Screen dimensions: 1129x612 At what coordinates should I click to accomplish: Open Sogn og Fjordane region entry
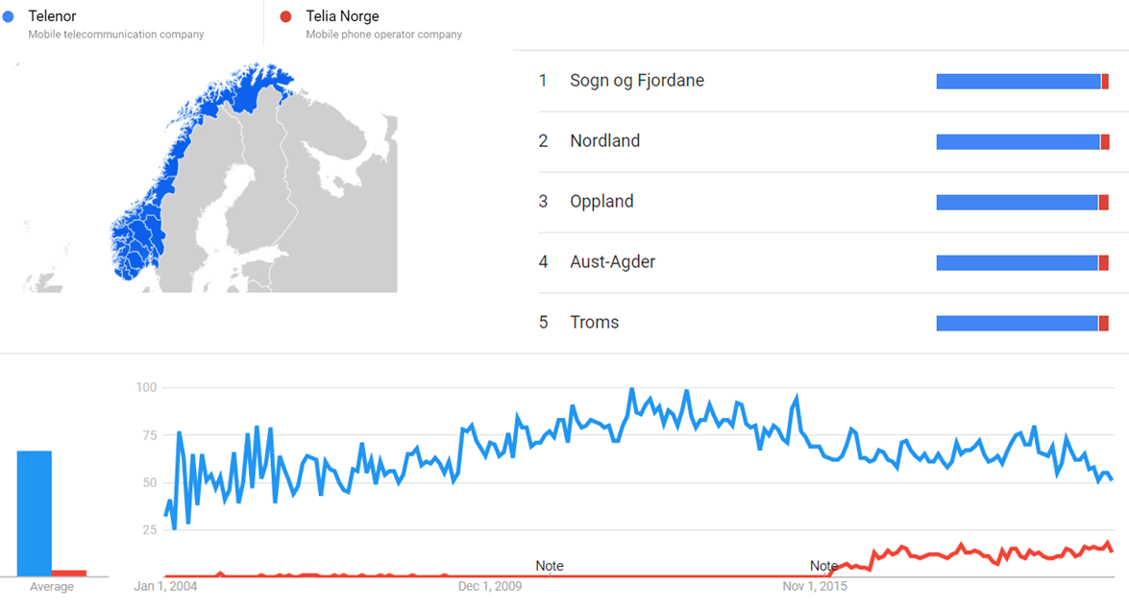pos(636,81)
